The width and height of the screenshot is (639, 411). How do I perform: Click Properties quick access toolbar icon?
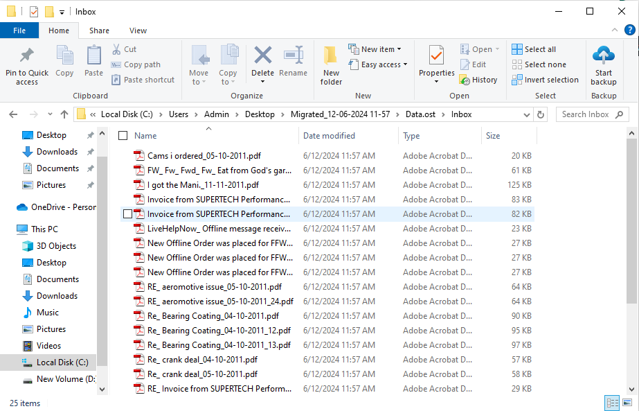click(x=34, y=11)
